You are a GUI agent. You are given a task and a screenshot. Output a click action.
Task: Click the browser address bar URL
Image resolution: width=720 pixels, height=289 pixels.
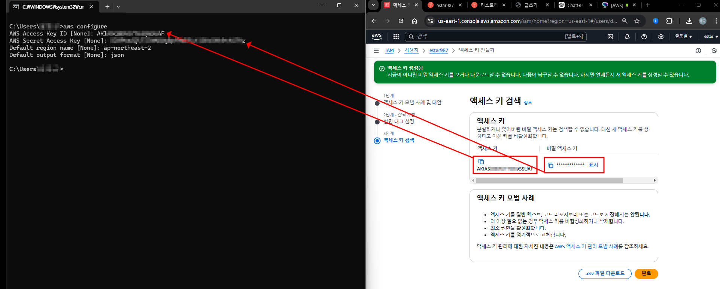tap(527, 21)
